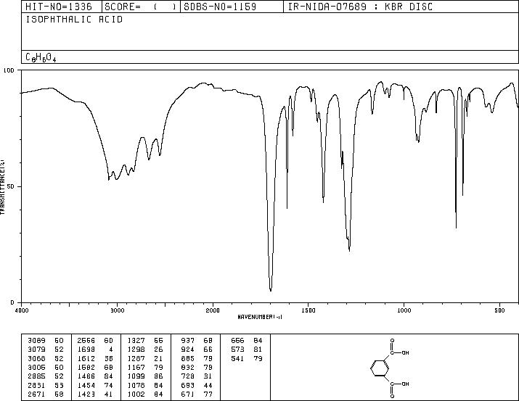
Task: Click the 2000 tick label on x-axis
Action: click(x=213, y=310)
